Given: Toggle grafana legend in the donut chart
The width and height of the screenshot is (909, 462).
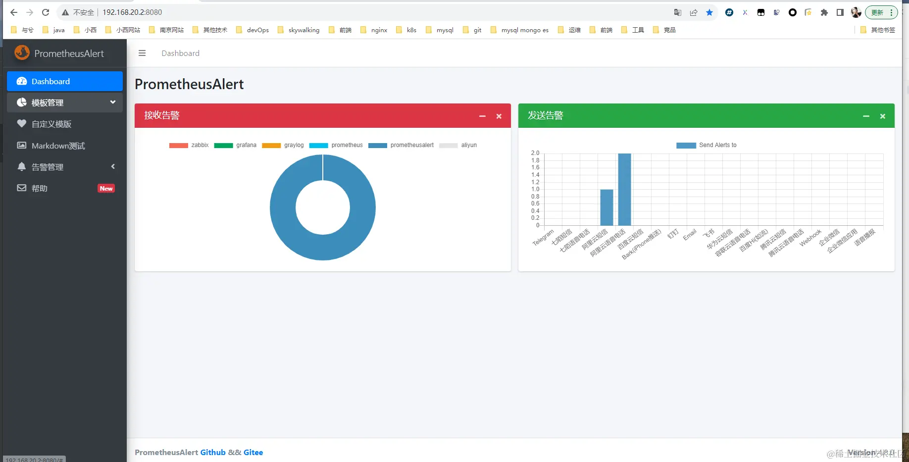Looking at the screenshot, I should point(235,145).
